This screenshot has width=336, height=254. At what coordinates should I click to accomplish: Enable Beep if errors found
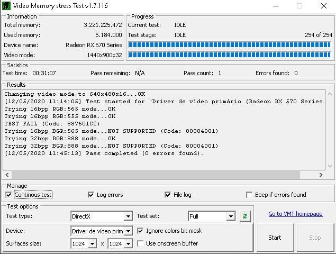(x=249, y=195)
